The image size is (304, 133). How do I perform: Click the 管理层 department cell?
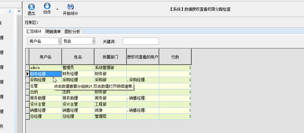[x=110, y=116]
